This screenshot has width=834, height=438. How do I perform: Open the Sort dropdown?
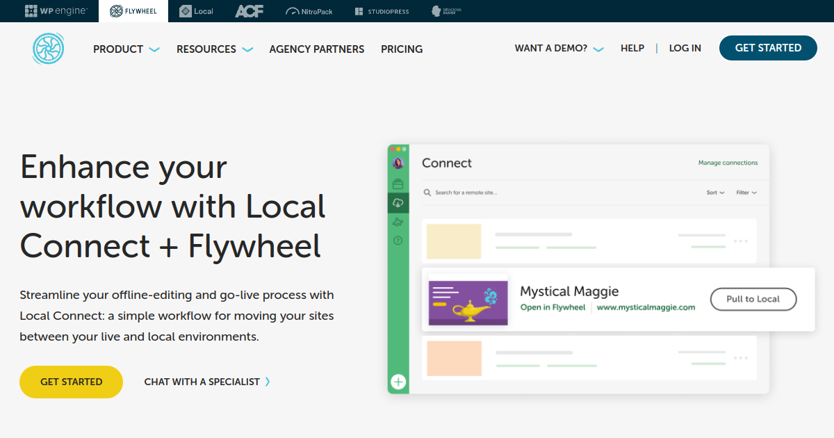tap(716, 193)
